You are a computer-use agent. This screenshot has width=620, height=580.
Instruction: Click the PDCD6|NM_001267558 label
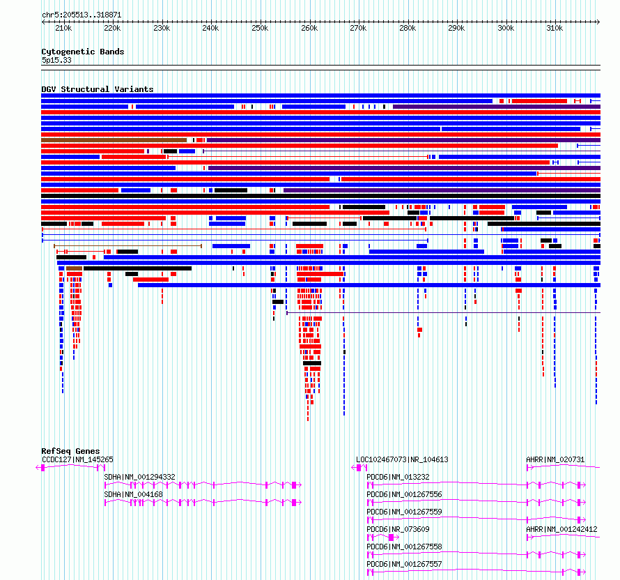[x=404, y=547]
